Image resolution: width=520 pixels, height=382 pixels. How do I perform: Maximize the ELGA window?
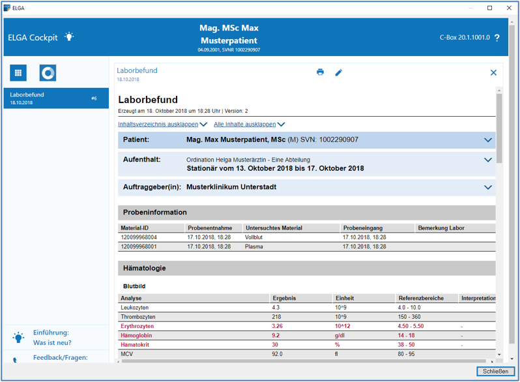(489, 8)
